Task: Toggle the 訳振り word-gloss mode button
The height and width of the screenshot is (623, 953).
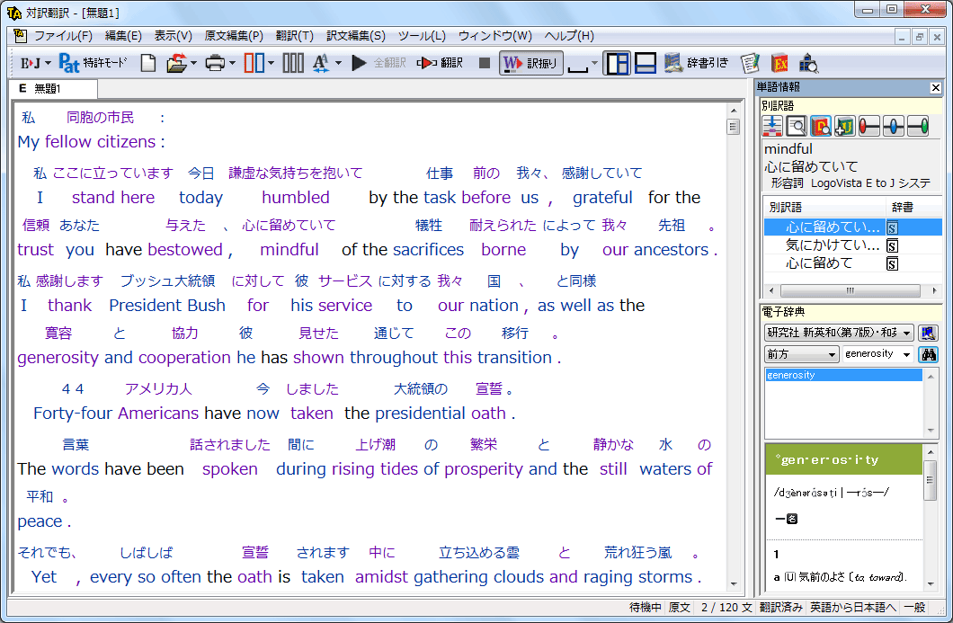Action: click(x=530, y=63)
